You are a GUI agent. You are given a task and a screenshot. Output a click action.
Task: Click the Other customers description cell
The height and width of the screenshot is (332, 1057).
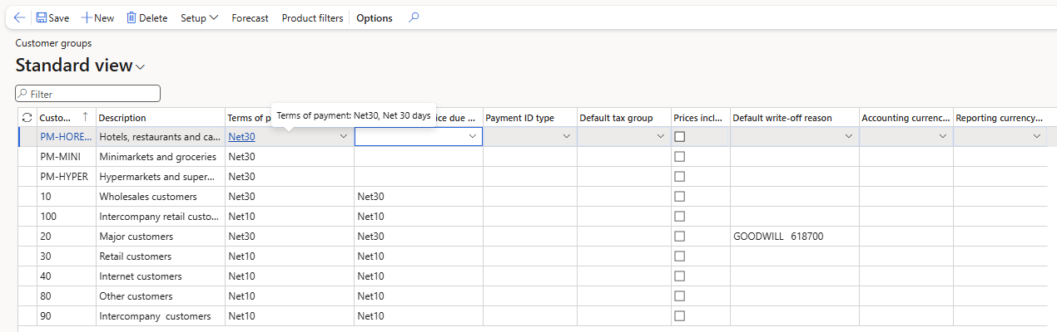coord(161,296)
